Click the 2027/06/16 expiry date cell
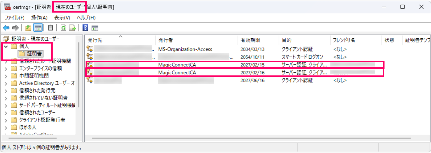 click(x=252, y=80)
